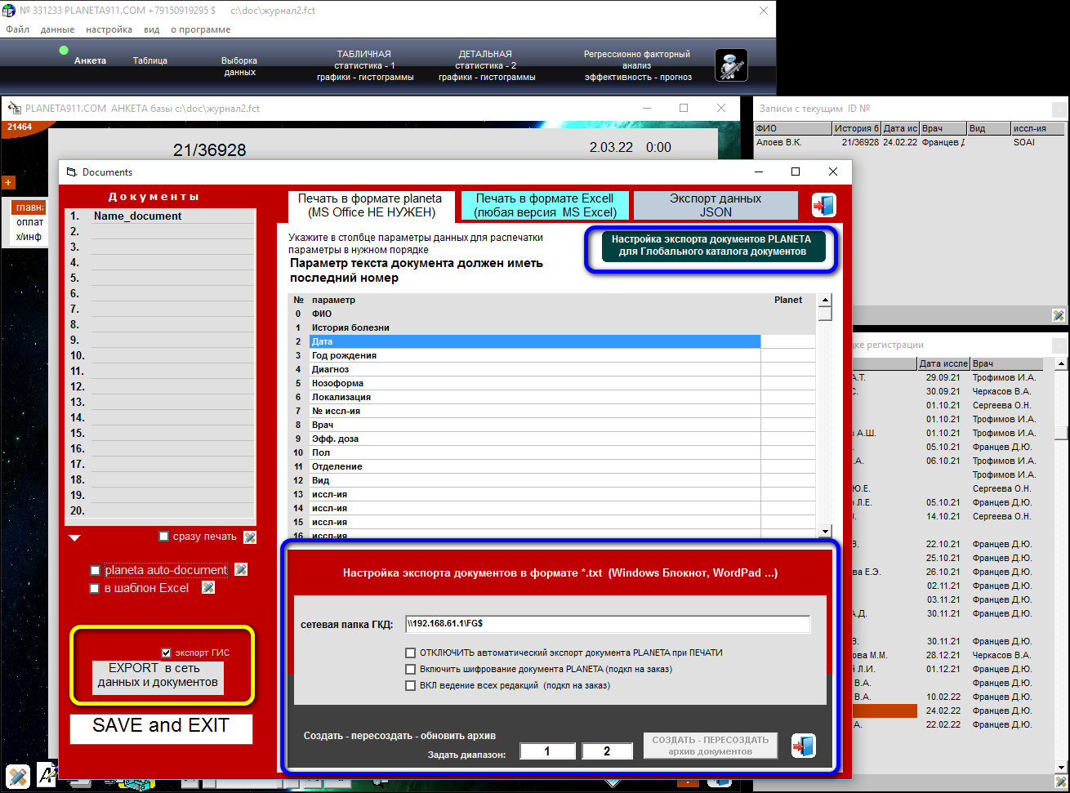Click the 'сетевая папка ГКД' path field

click(x=607, y=624)
